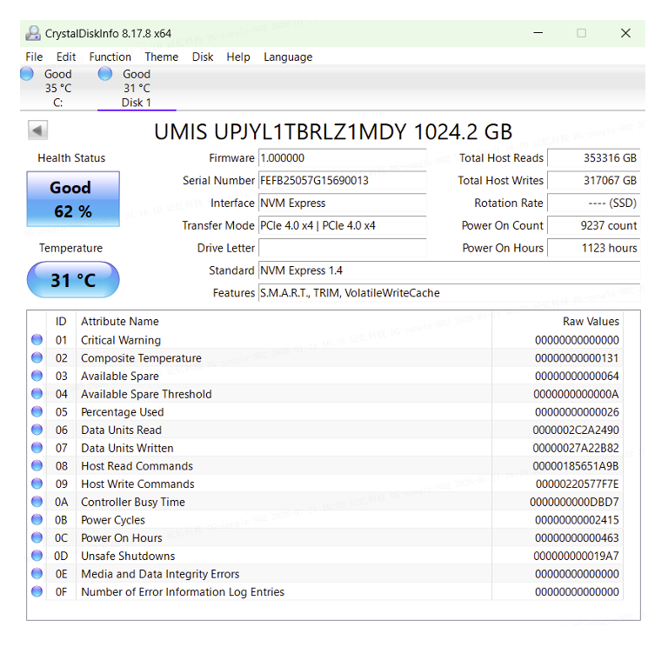Open the Language menu
This screenshot has height=647, width=668.
(x=288, y=57)
